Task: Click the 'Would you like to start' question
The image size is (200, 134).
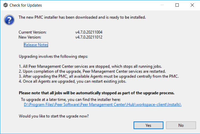Action: click(x=53, y=116)
